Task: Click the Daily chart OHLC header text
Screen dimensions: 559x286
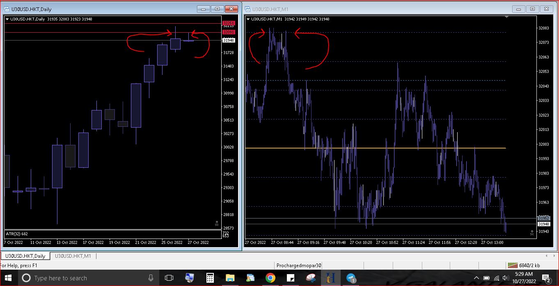Action: 51,19
